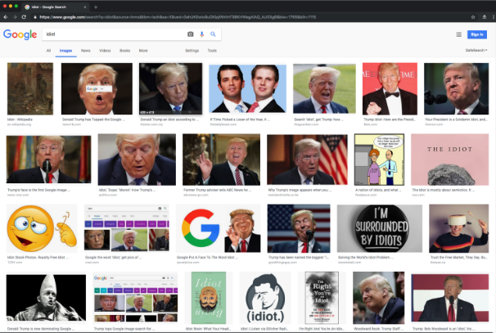
Task: Open the SafeSearch dropdown
Action: click(476, 50)
